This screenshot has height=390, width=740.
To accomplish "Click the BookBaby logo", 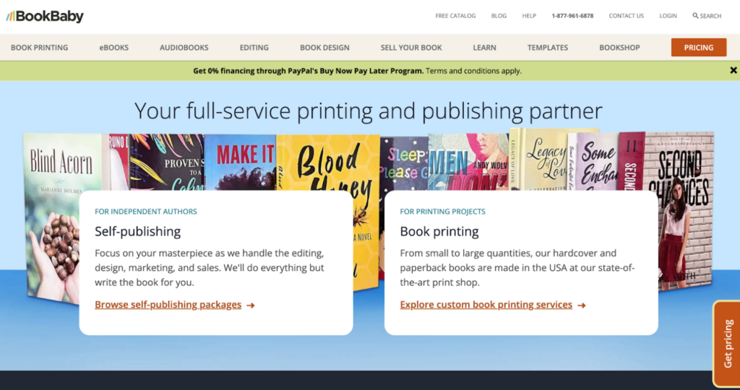I will tap(45, 16).
